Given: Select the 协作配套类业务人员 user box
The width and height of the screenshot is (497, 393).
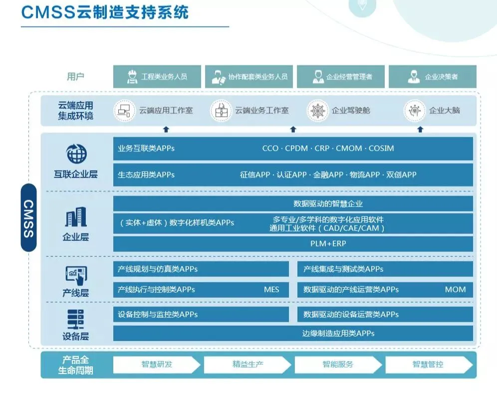Looking at the screenshot, I should [249, 77].
